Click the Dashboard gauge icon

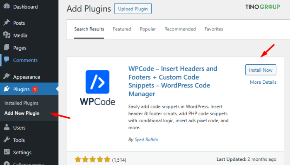click(x=7, y=6)
